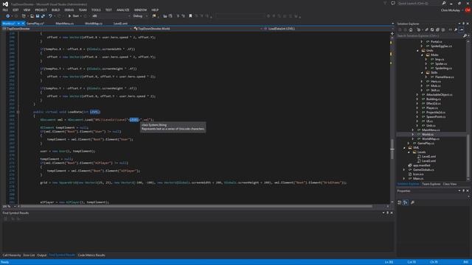
Task: Select app.manifest in Solution Explorer
Action: pos(421,165)
